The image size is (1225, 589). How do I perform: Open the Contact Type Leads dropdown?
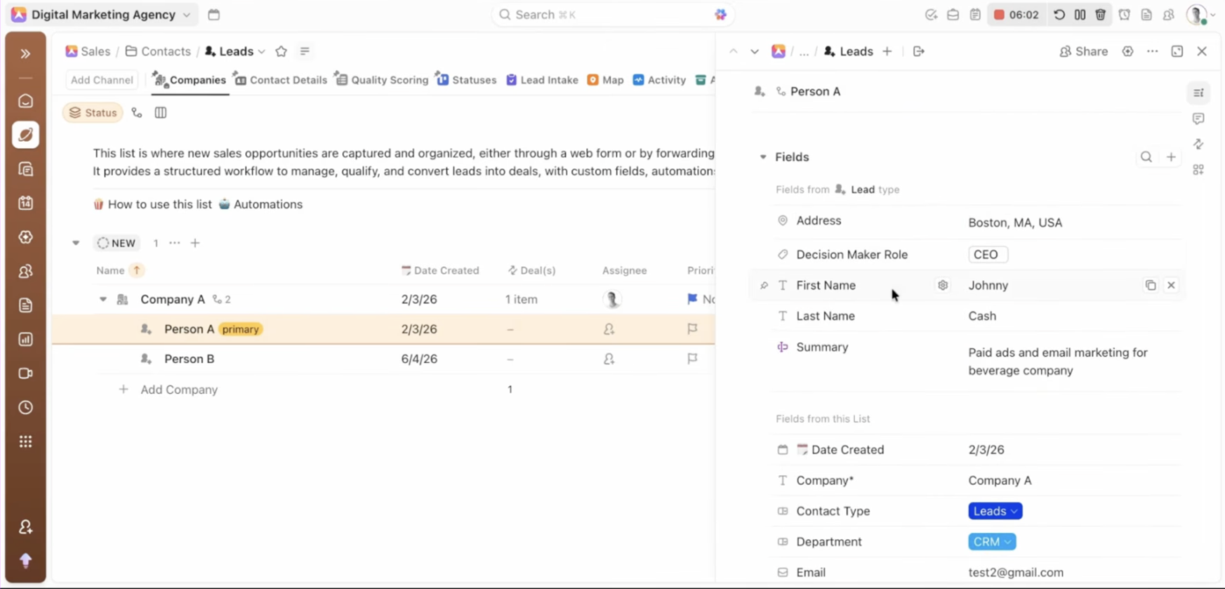click(995, 511)
